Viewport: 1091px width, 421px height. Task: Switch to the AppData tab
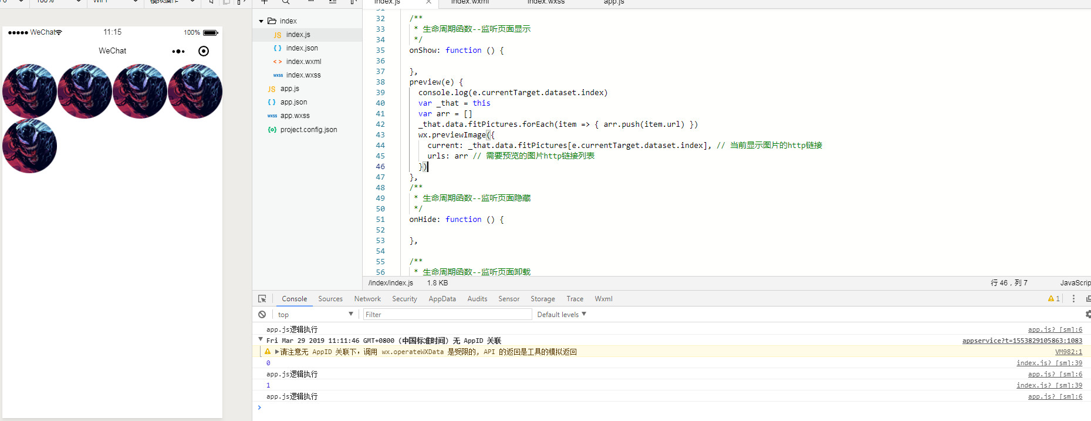[x=442, y=299]
